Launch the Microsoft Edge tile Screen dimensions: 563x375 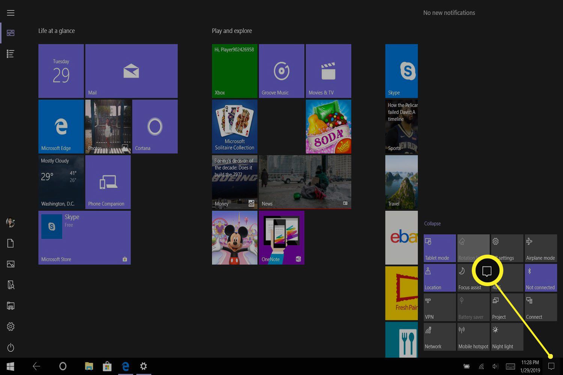point(61,126)
